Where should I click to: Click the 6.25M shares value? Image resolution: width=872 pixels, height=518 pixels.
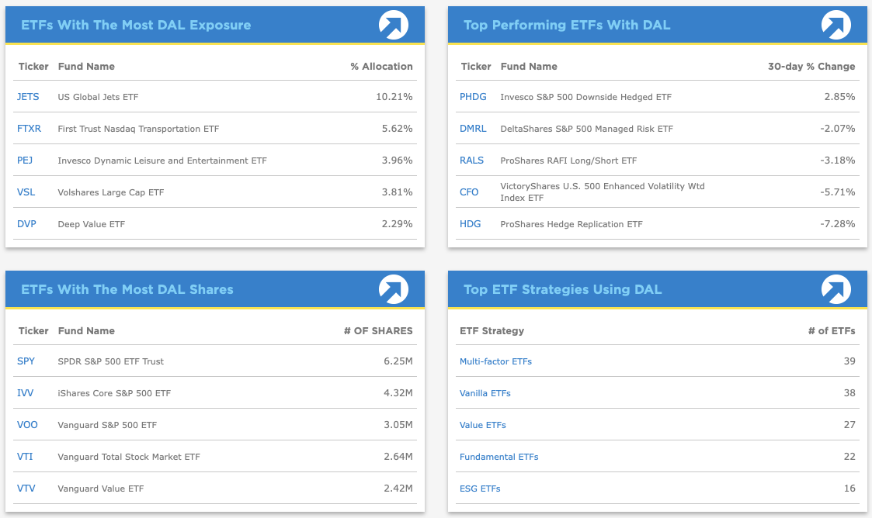pos(398,361)
